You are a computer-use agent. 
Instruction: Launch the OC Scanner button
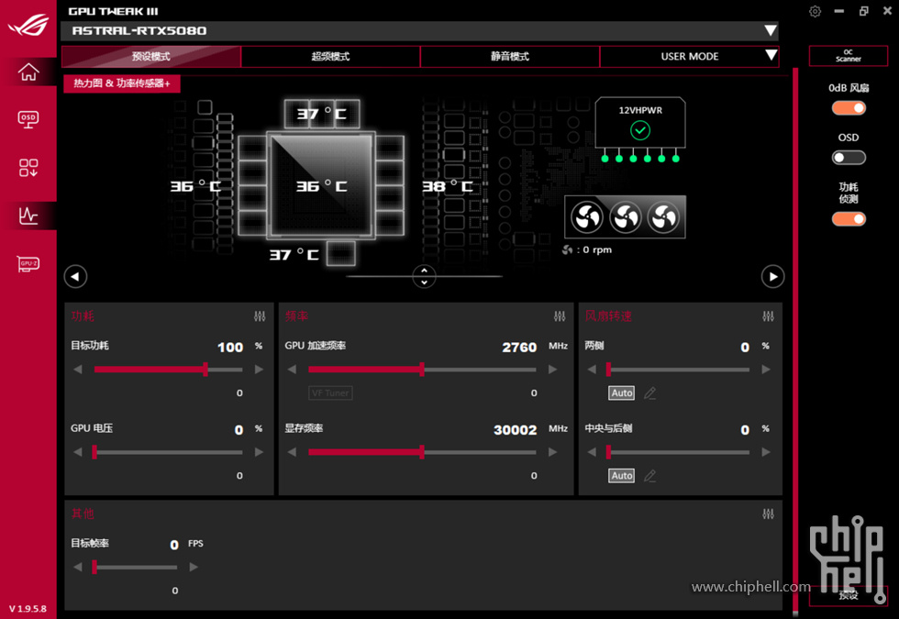(x=849, y=56)
